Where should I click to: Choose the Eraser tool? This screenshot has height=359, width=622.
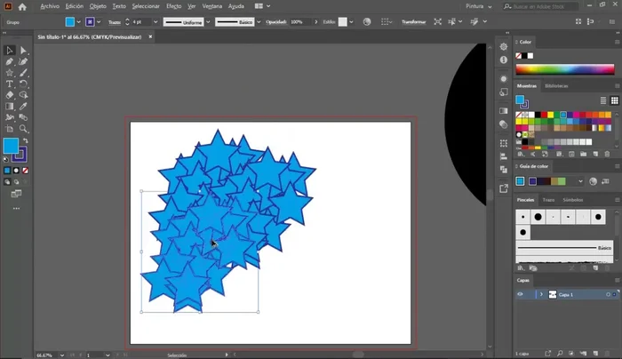(x=10, y=94)
